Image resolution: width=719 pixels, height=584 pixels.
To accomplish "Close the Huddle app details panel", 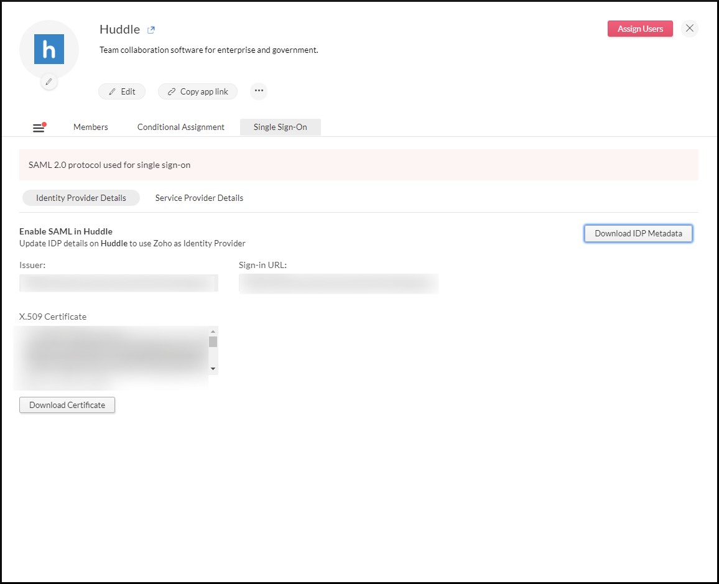I will (689, 29).
